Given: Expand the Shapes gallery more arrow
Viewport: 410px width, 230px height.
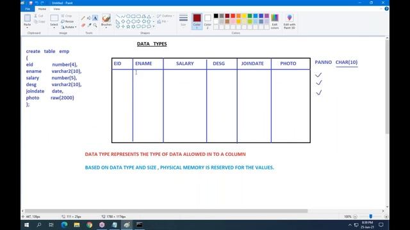Looking at the screenshot, I should (x=154, y=27).
